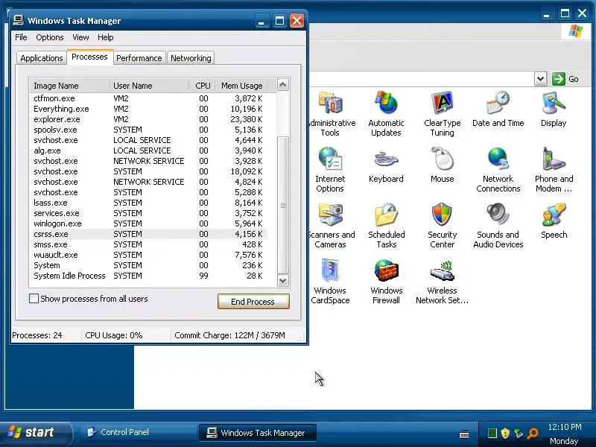The height and width of the screenshot is (447, 596).
Task: Select the spoolsv.exe process
Action: tap(148, 130)
